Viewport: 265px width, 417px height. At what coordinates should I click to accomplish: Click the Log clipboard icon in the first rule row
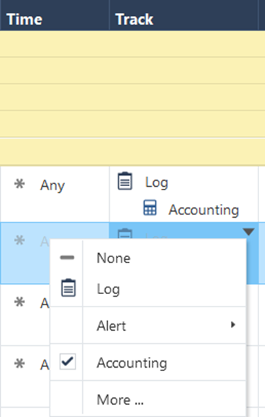coord(125,181)
